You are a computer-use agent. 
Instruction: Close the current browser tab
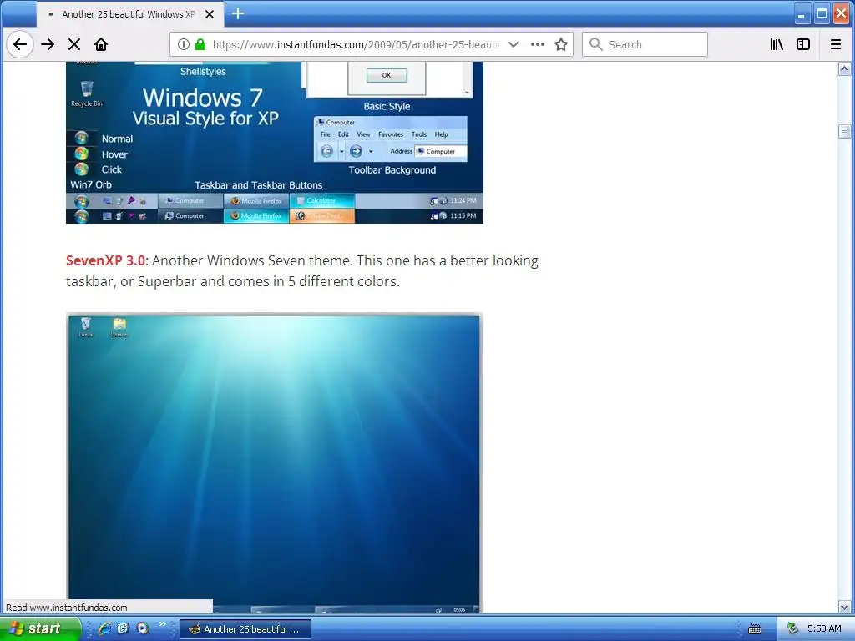210,14
